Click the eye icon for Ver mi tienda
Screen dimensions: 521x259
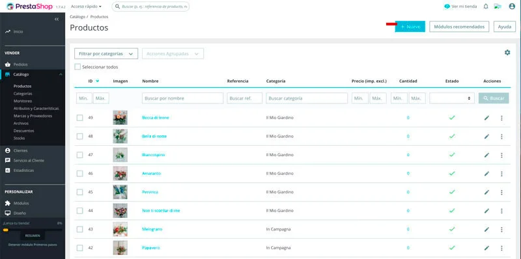[447, 7]
